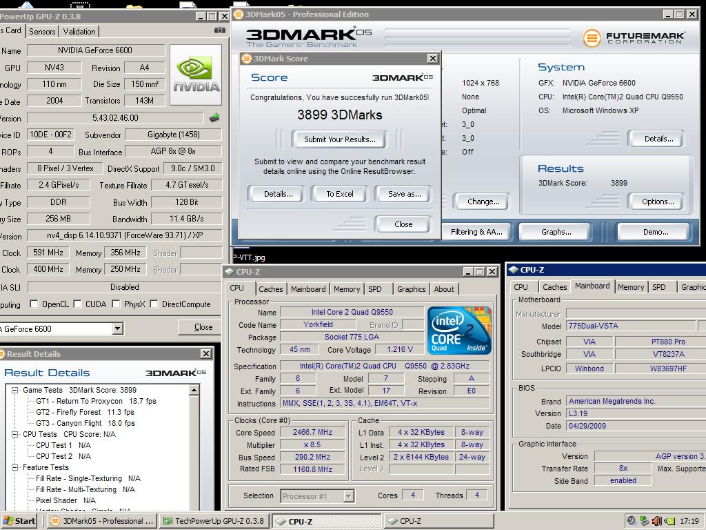Image resolution: width=706 pixels, height=530 pixels.
Task: Click the leftmost system tray icon
Action: tap(632, 521)
